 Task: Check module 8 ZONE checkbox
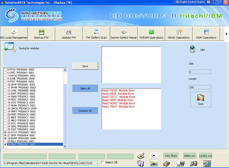coord(5,78)
